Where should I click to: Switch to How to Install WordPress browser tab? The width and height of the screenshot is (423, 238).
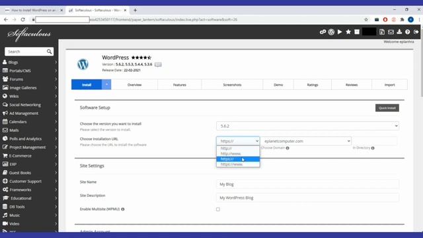click(x=34, y=11)
